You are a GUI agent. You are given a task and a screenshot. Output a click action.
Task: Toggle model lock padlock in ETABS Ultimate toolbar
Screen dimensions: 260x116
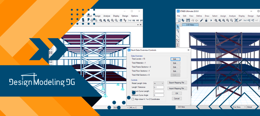pyautogui.click(x=206, y=20)
